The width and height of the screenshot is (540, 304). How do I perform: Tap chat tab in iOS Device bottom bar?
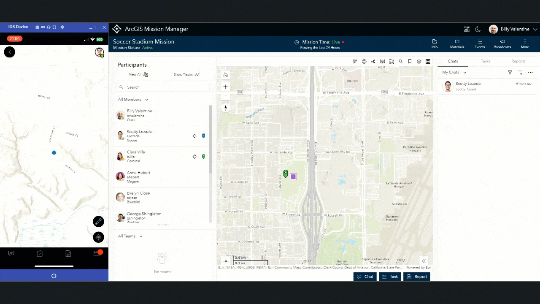tap(11, 253)
